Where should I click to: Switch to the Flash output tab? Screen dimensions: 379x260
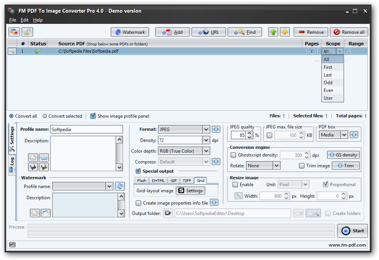[141, 180]
